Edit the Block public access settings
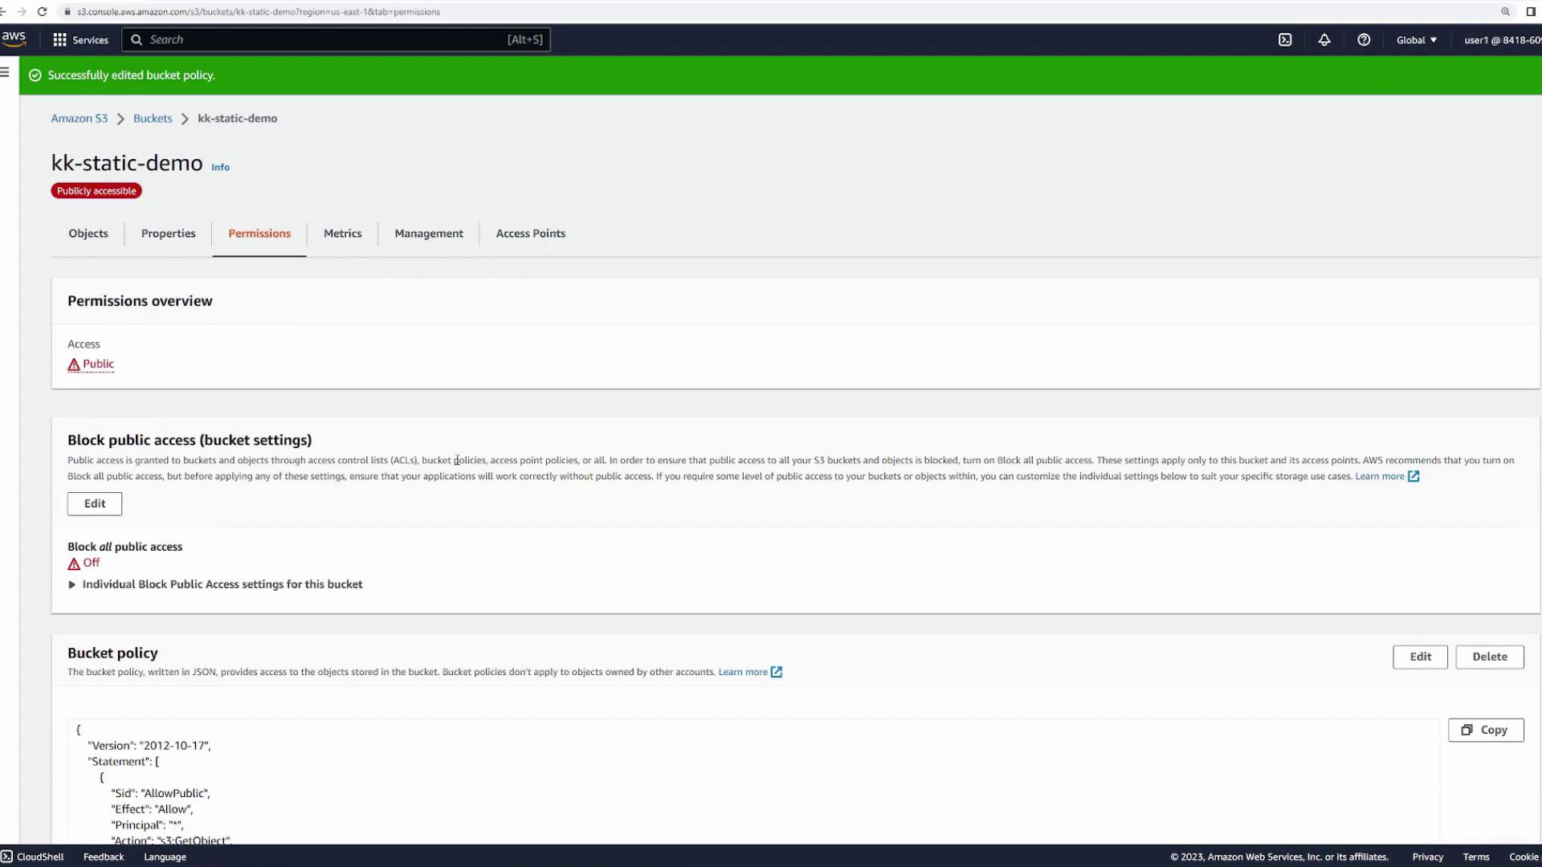This screenshot has width=1542, height=867. click(x=95, y=503)
